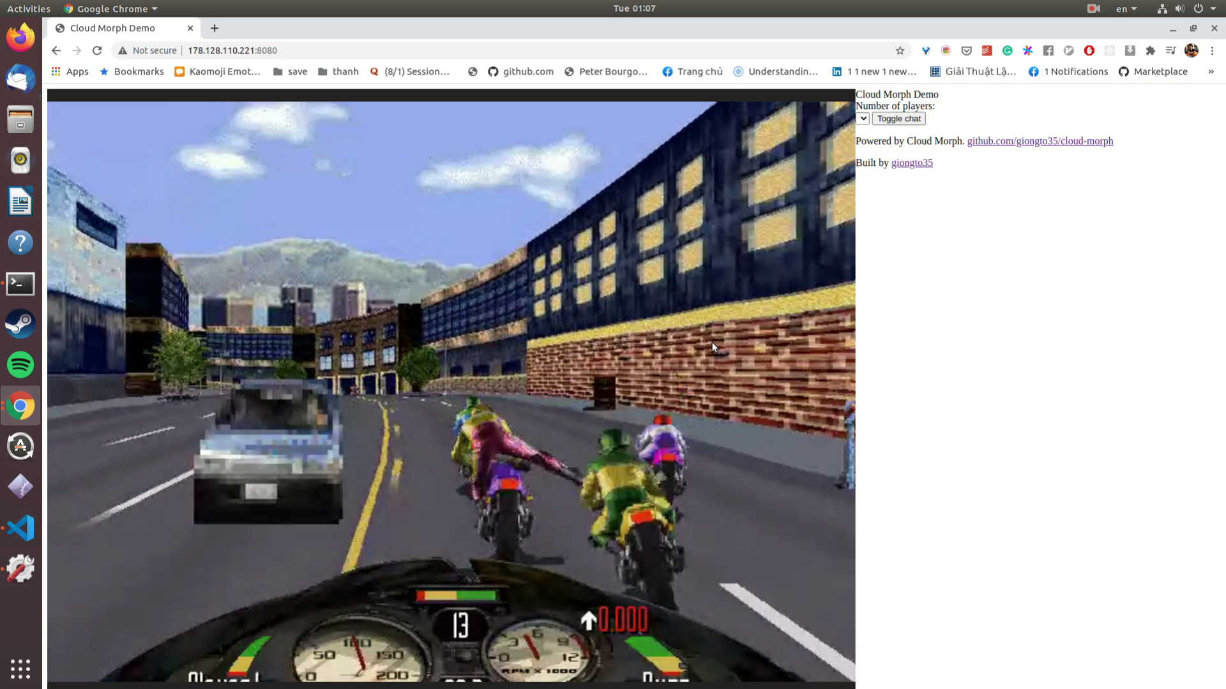This screenshot has width=1226, height=689.
Task: Launch Steam from the dock
Action: point(20,324)
